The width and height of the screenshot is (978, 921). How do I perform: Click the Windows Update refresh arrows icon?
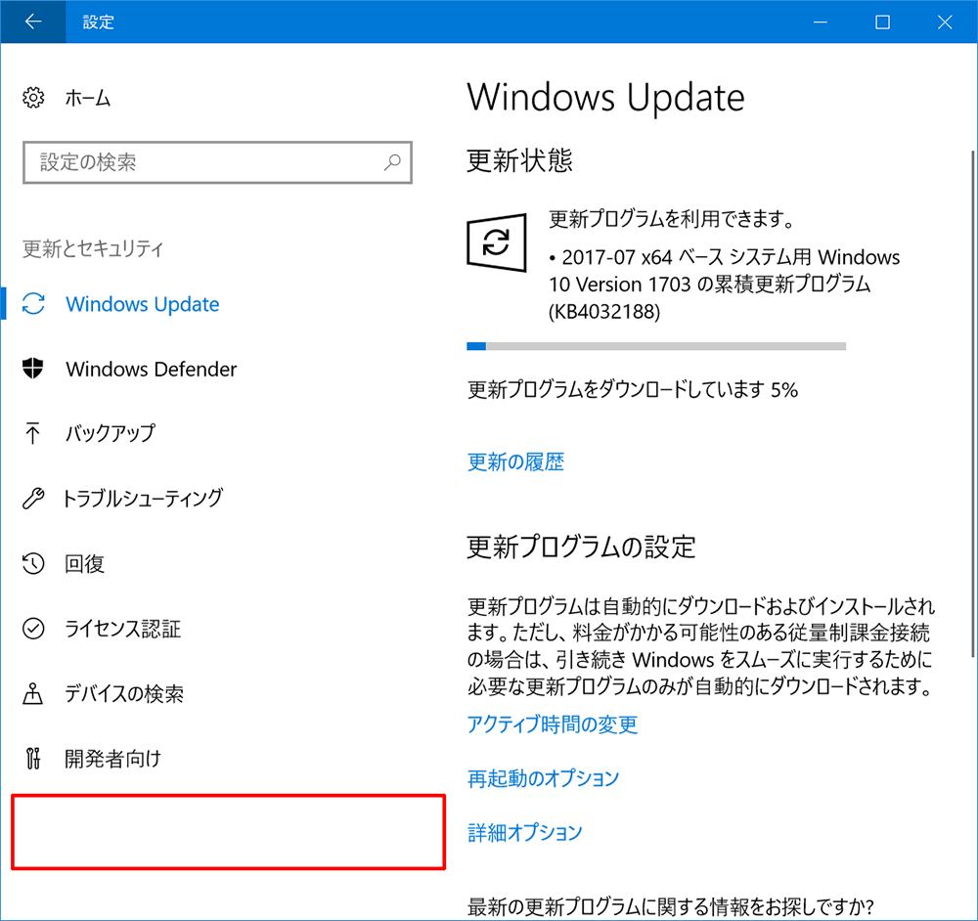[33, 304]
